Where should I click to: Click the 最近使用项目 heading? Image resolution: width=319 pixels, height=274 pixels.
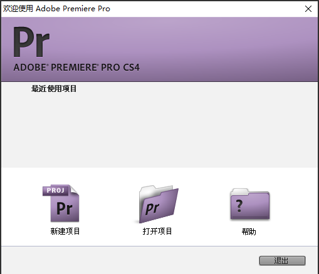coord(54,89)
